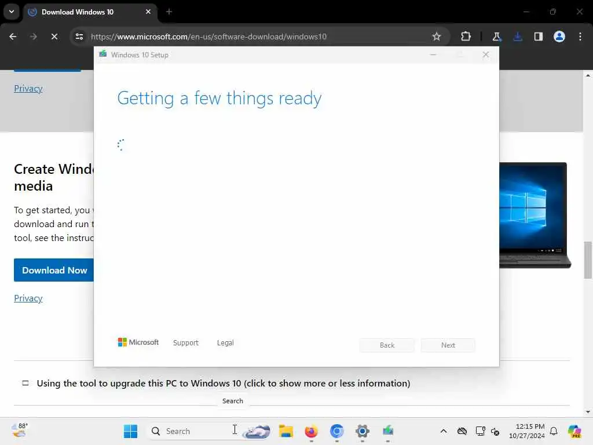The width and height of the screenshot is (593, 445).
Task: Open the Privacy link below Download Now
Action: coord(28,298)
